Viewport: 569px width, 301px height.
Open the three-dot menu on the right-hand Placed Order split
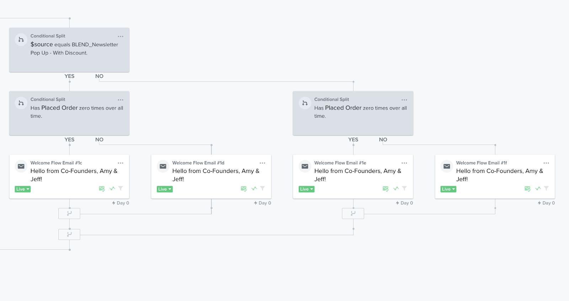coord(404,100)
